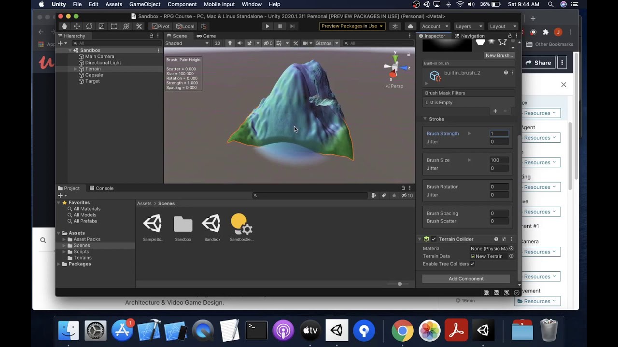Toggle scene audio
The height and width of the screenshot is (347, 618).
click(240, 43)
